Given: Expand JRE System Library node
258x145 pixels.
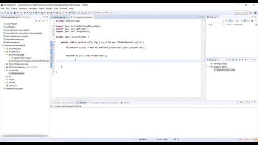Looking at the screenshot, I should point(4,67).
